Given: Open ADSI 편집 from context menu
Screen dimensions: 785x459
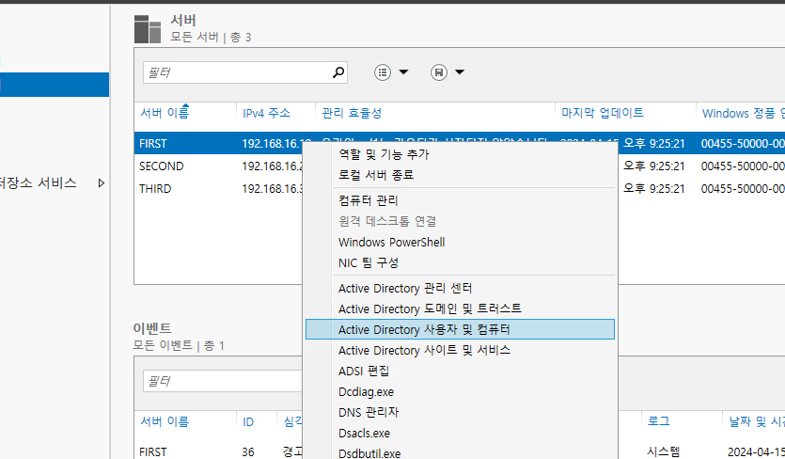Looking at the screenshot, I should pos(364,371).
